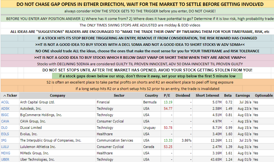Viewport: 274px width, 162px height.
Task: Click the P/E value 13.33
Action: tap(168, 140)
